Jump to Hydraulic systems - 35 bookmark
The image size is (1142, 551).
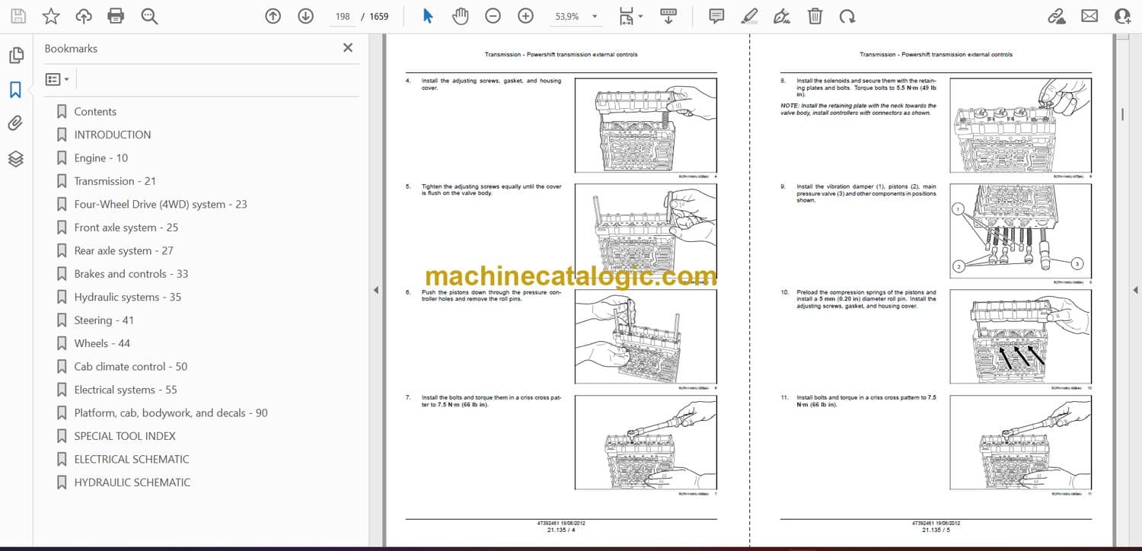[x=128, y=297]
